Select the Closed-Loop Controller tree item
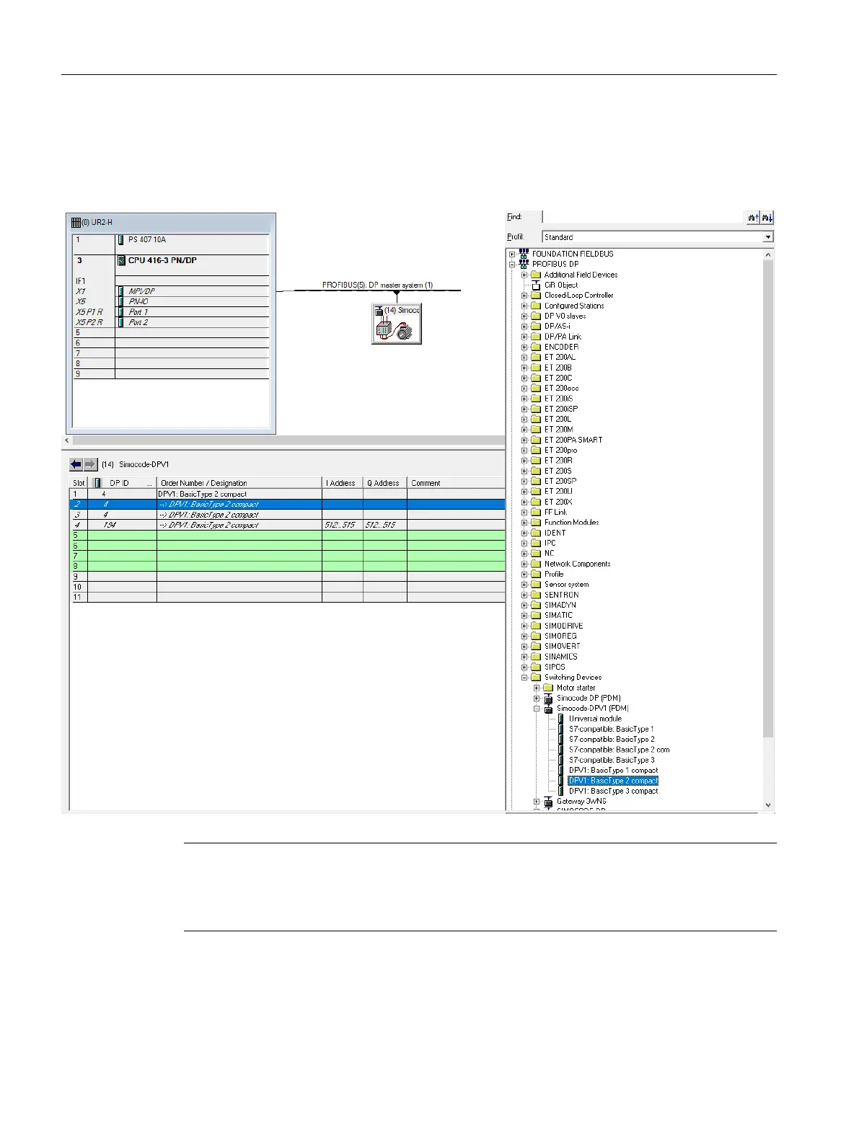Screen dimensions: 859x1144 (x=578, y=296)
